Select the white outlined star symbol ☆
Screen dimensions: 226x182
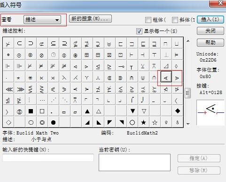(155, 122)
